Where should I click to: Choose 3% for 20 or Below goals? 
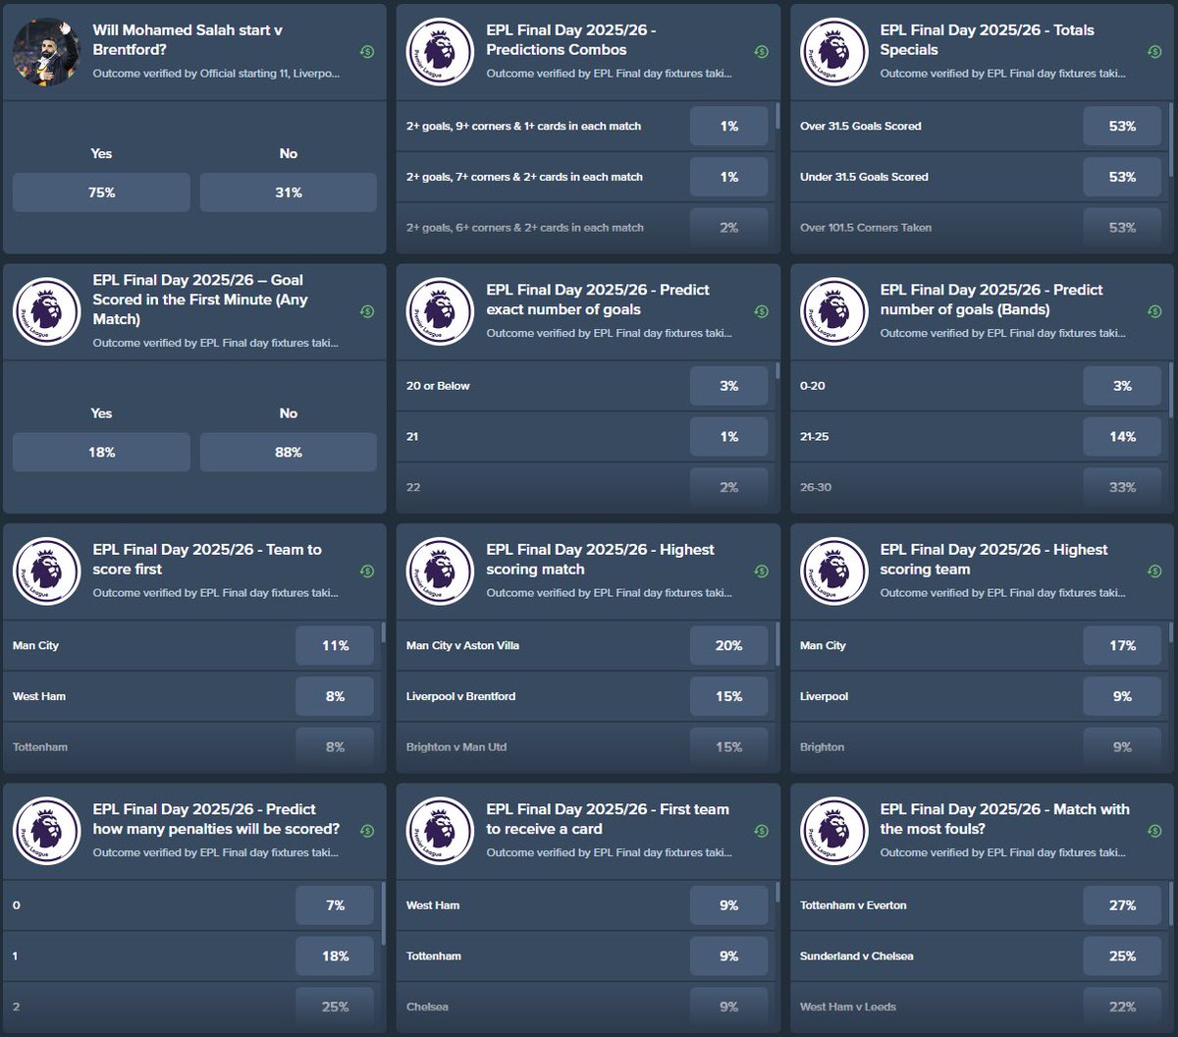point(729,386)
